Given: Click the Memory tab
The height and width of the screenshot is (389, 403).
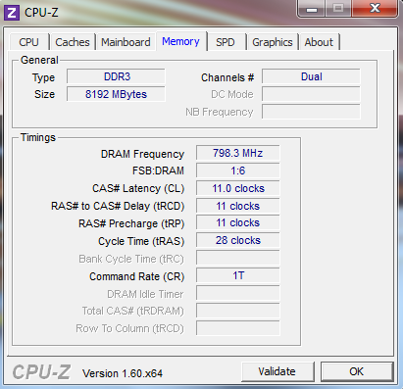Looking at the screenshot, I should point(180,41).
